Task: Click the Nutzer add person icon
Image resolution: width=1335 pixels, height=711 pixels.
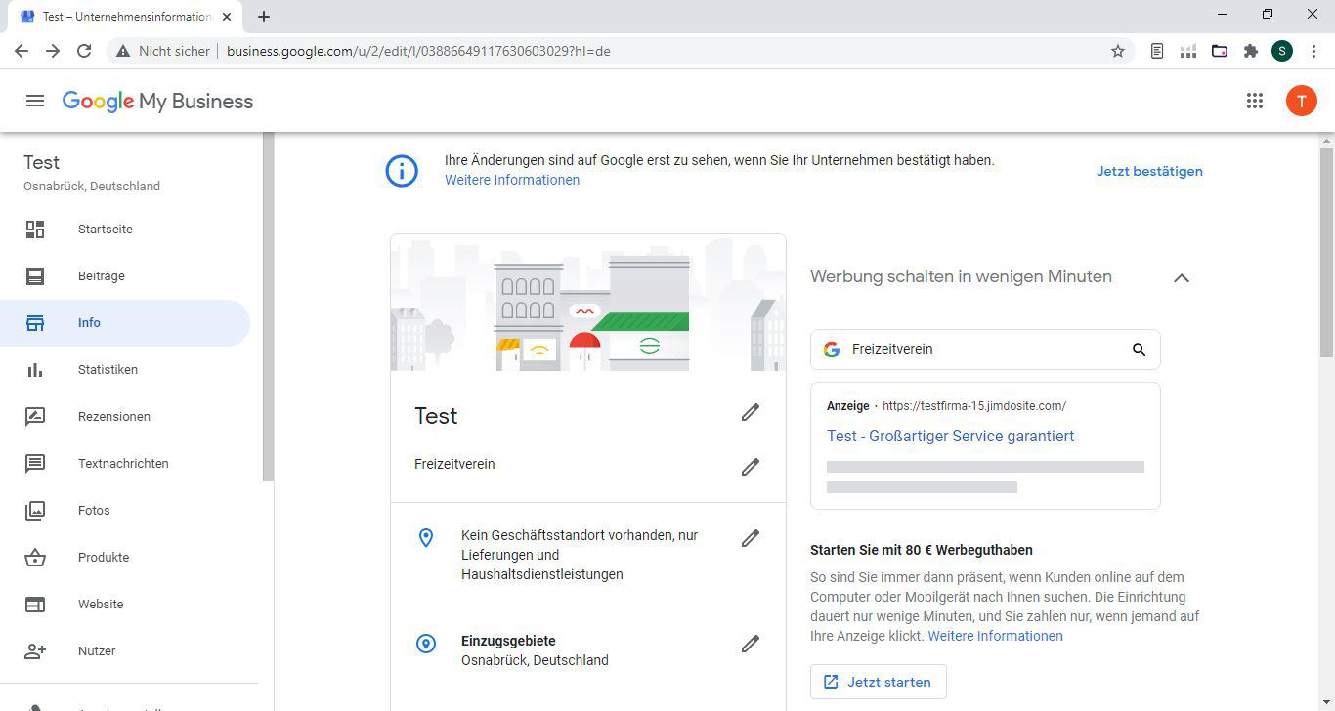Action: (35, 651)
